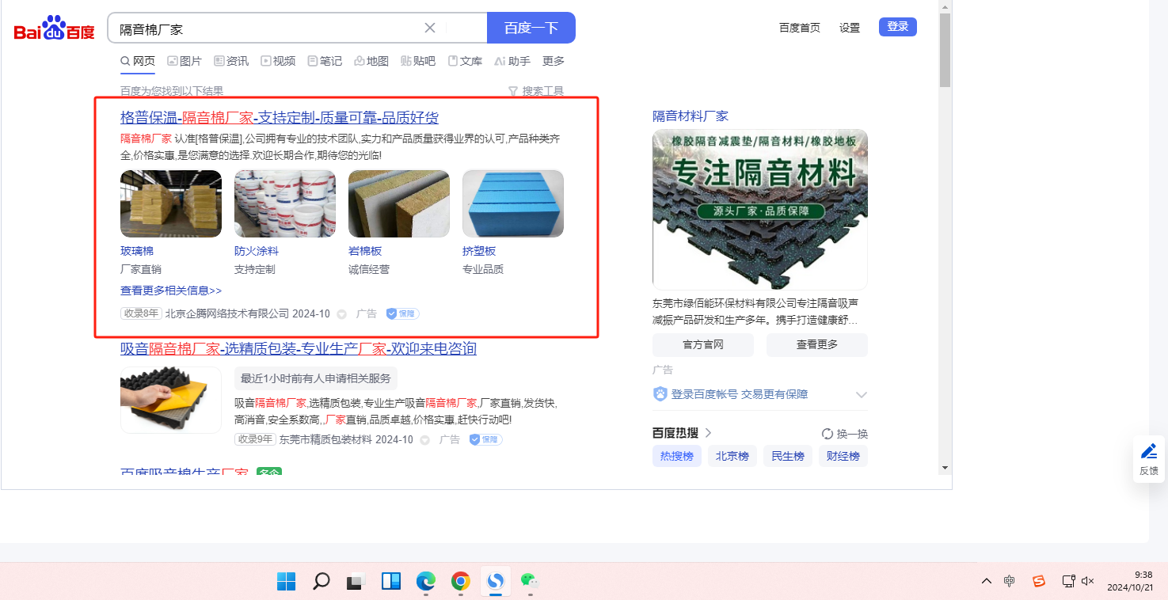
Task: Show hidden system tray icons
Action: click(987, 581)
